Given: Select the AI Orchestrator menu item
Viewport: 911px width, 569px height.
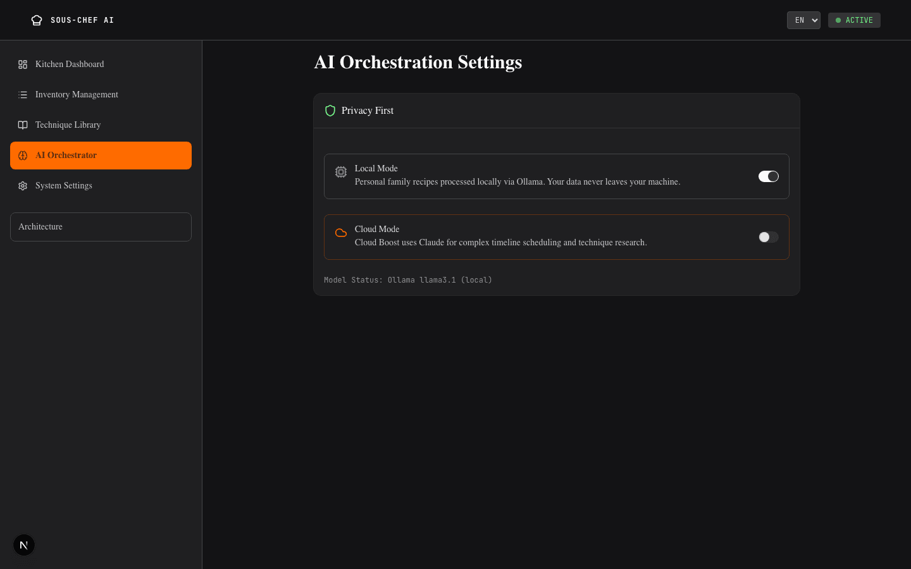Looking at the screenshot, I should [101, 156].
